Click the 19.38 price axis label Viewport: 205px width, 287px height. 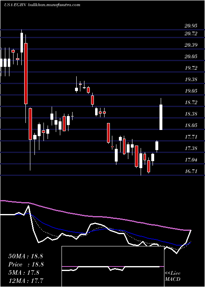[x=191, y=80]
